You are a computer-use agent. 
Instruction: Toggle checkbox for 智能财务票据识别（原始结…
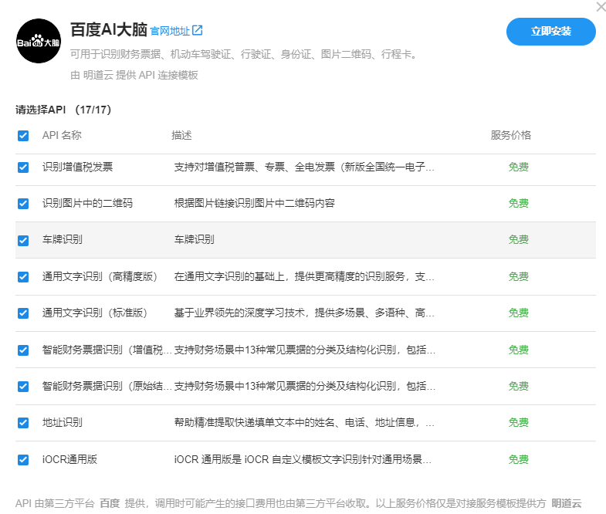pyautogui.click(x=23, y=387)
